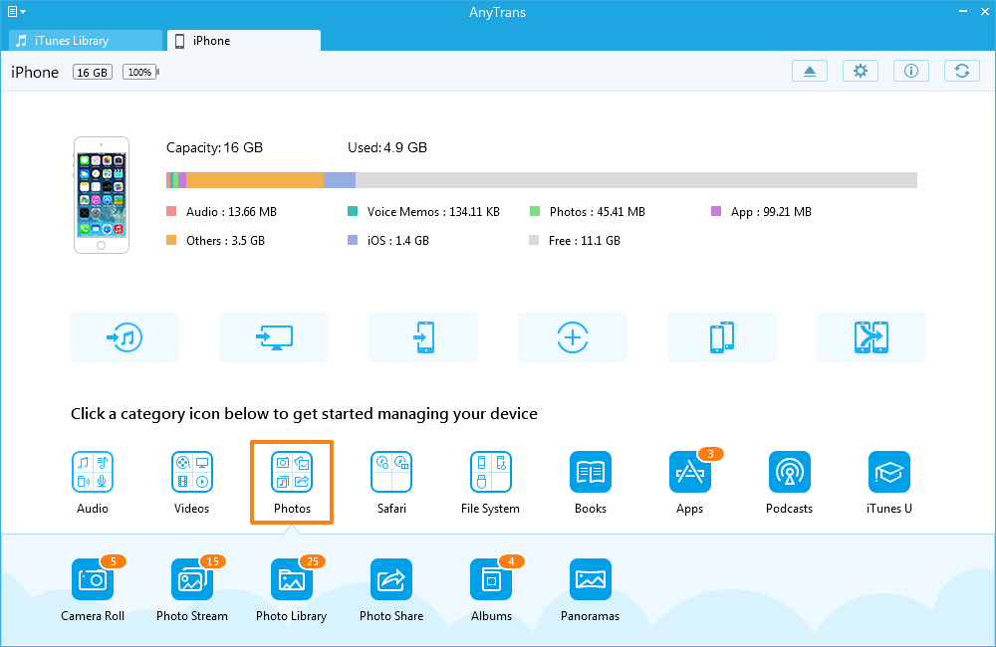Click the orange Others segment in storage bar

coord(255,180)
